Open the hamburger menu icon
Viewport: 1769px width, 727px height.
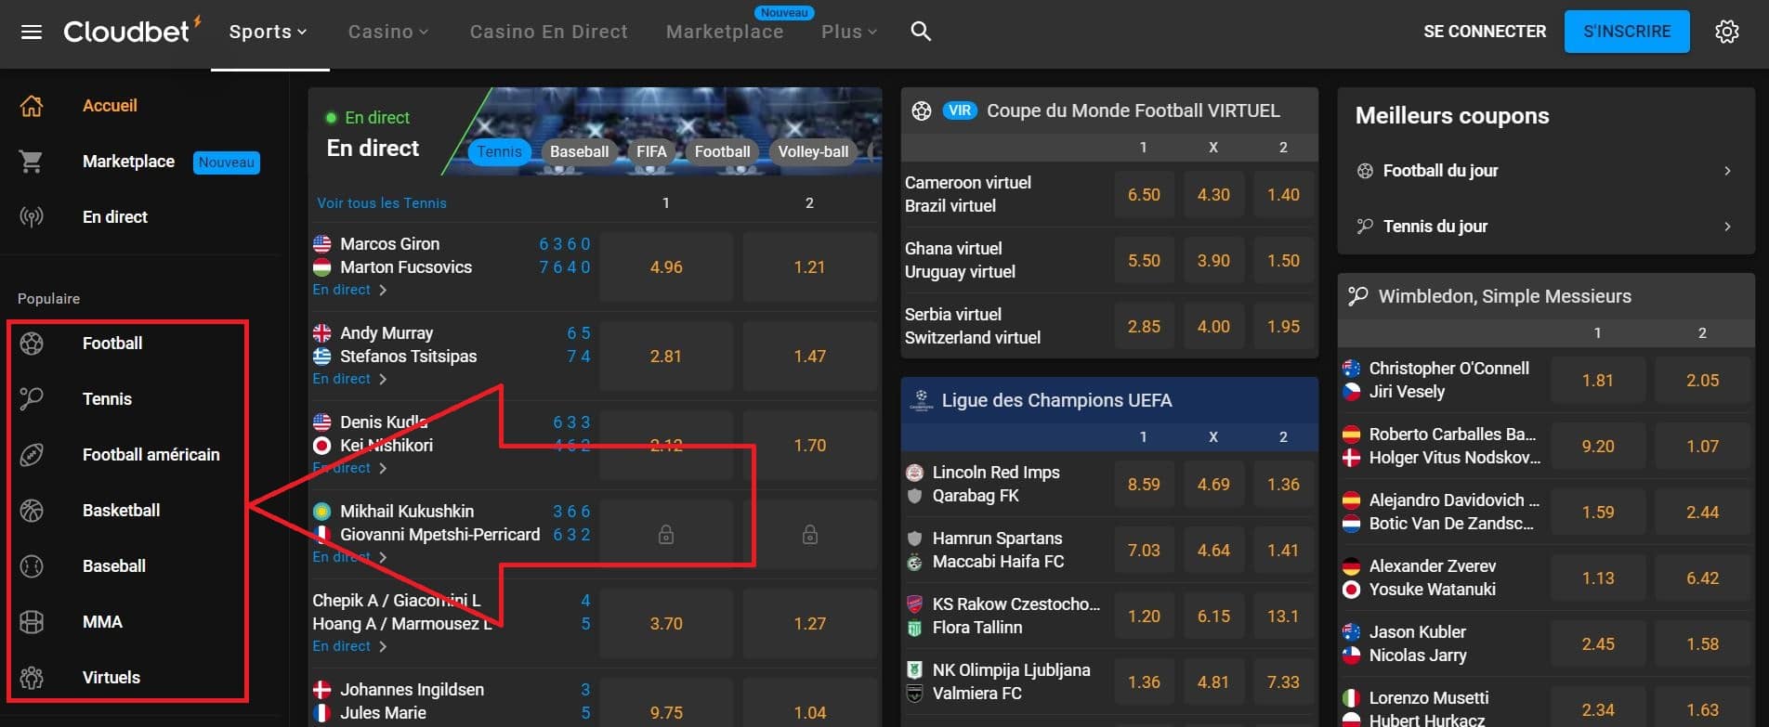[x=32, y=32]
